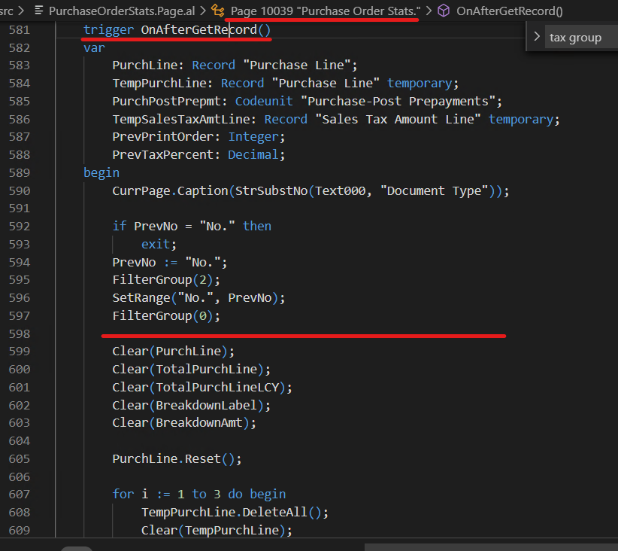Screen dimensions: 618x551
Task: Click 'FilterGroup(2)' on line 595
Action: pos(163,280)
